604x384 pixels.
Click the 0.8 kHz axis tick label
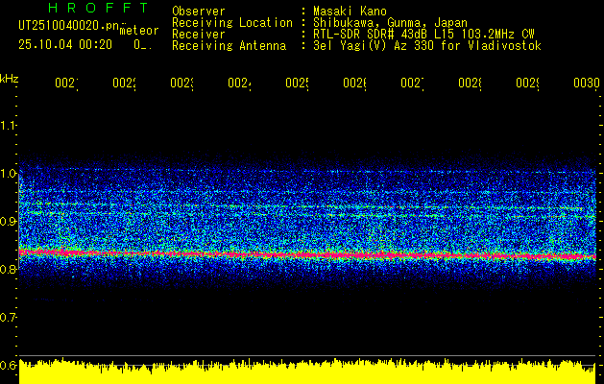click(x=9, y=269)
